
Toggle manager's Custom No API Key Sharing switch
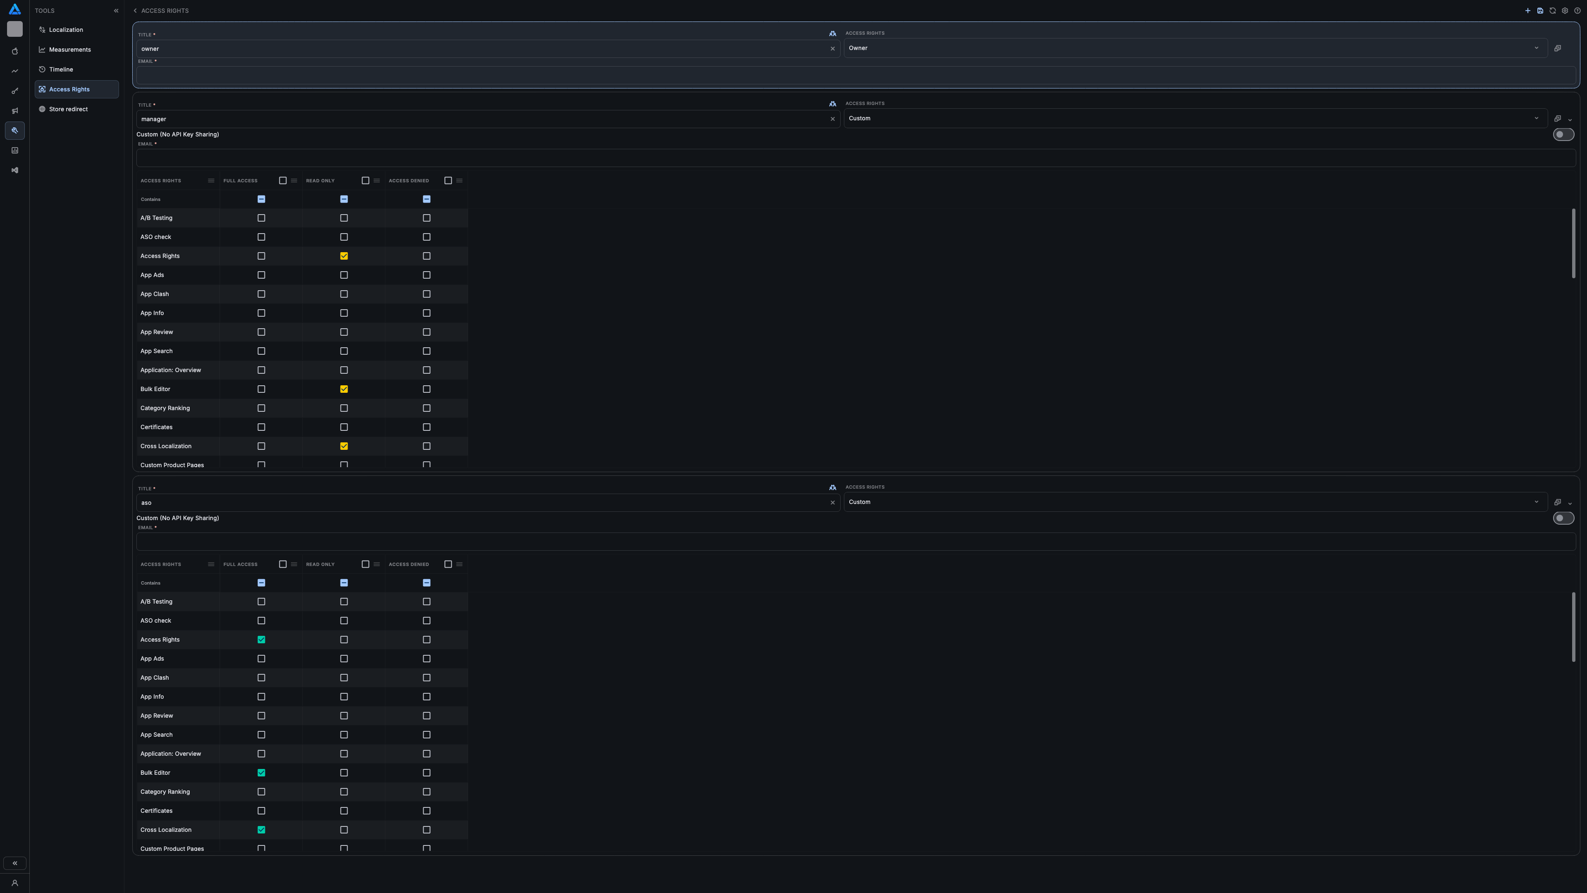(x=1563, y=134)
